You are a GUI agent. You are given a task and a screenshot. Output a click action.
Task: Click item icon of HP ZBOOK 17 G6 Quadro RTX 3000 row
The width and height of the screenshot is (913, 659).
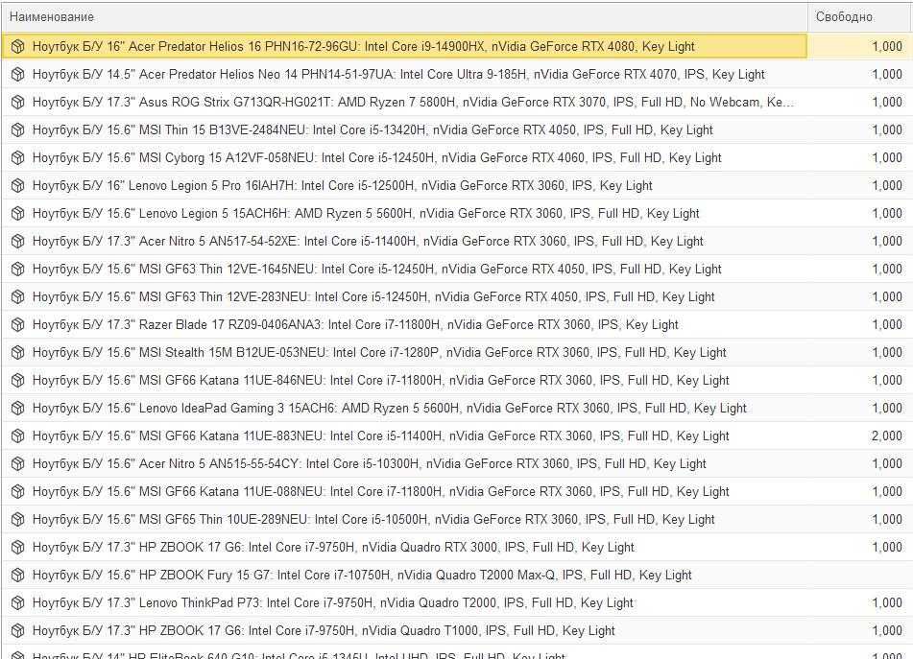coord(18,548)
